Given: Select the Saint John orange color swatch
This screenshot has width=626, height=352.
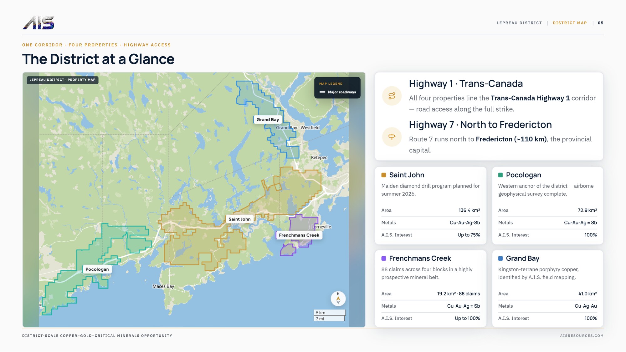Looking at the screenshot, I should (x=384, y=175).
